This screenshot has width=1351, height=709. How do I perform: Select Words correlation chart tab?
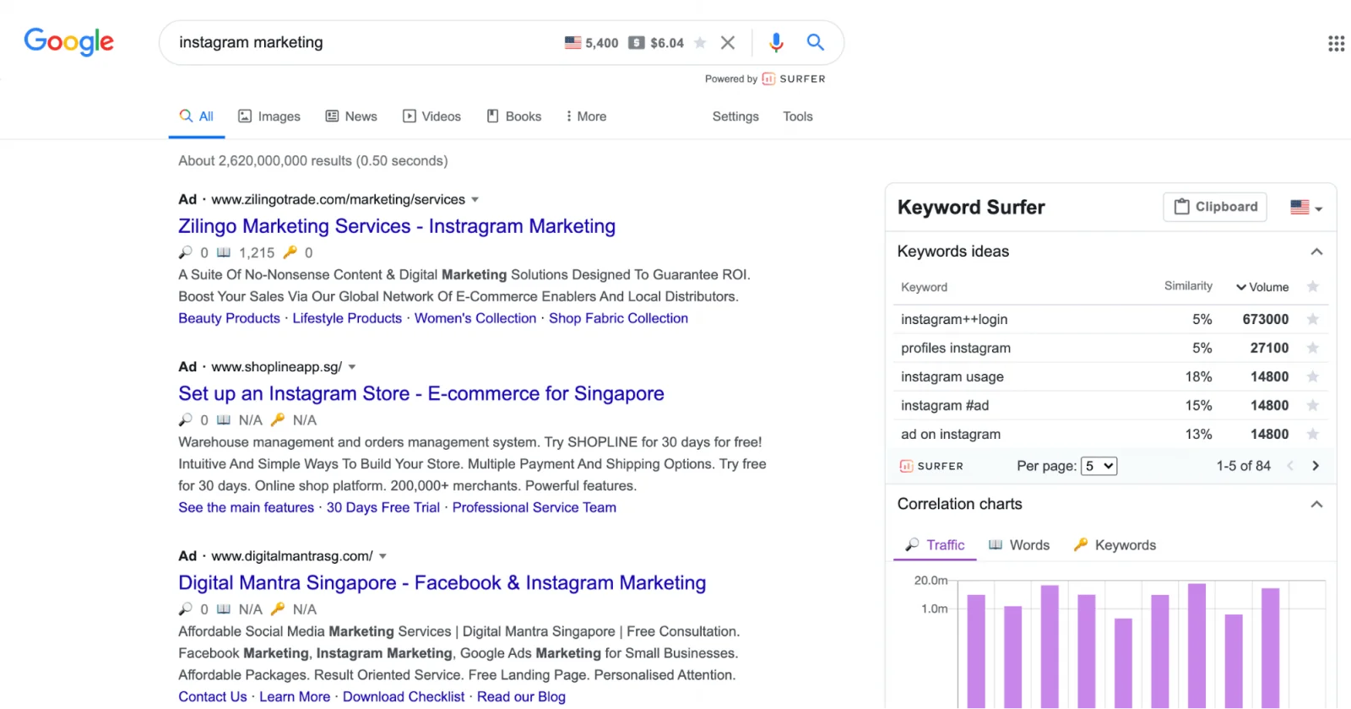coord(1019,545)
